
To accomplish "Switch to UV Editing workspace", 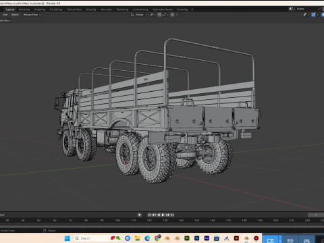I will click(56, 9).
